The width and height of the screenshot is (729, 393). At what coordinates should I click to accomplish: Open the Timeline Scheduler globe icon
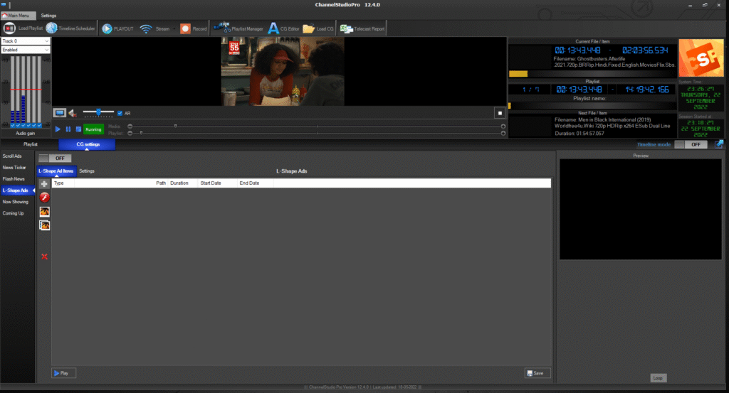[x=51, y=28]
